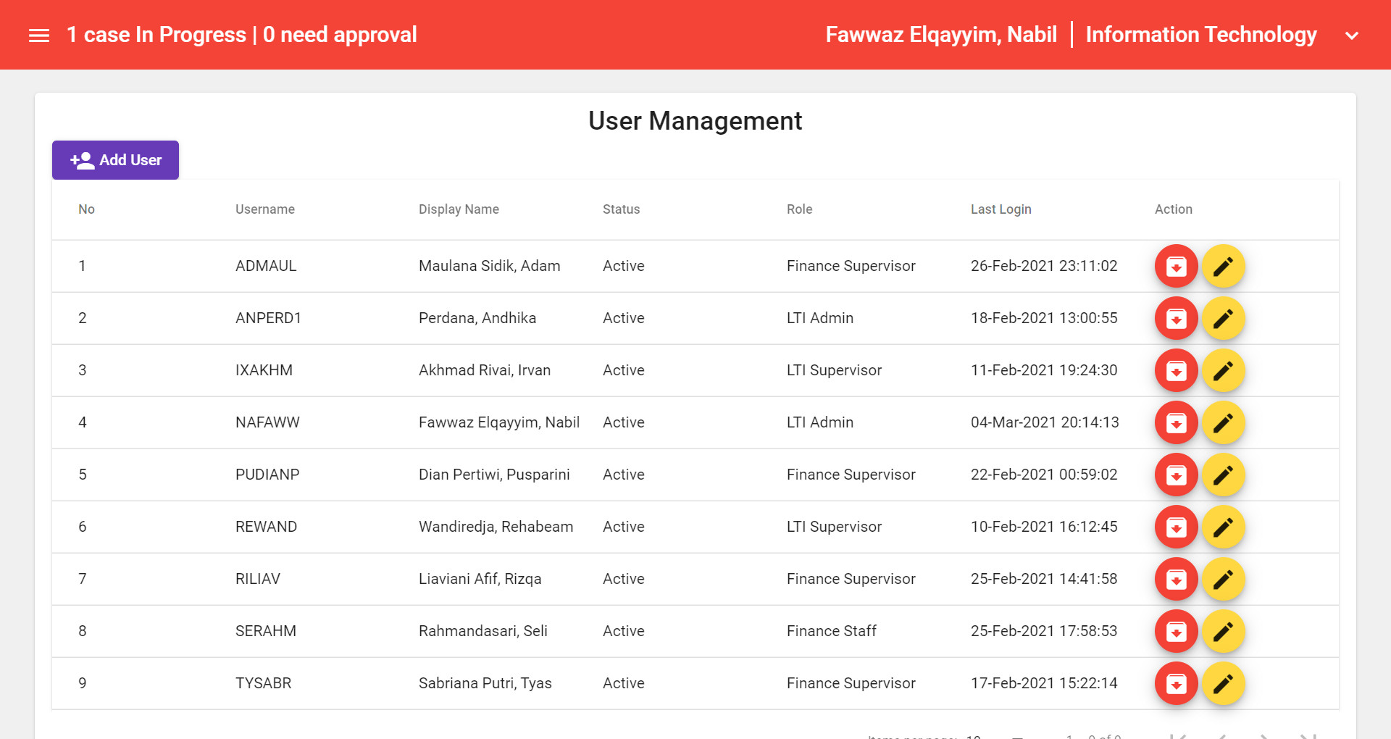Edit user NAFAWW using the pencil icon

point(1224,422)
